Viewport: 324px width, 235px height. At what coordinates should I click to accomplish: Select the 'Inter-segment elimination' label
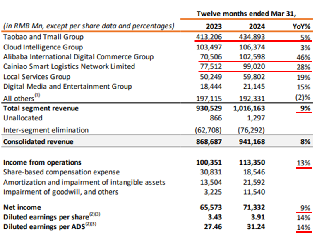point(46,130)
